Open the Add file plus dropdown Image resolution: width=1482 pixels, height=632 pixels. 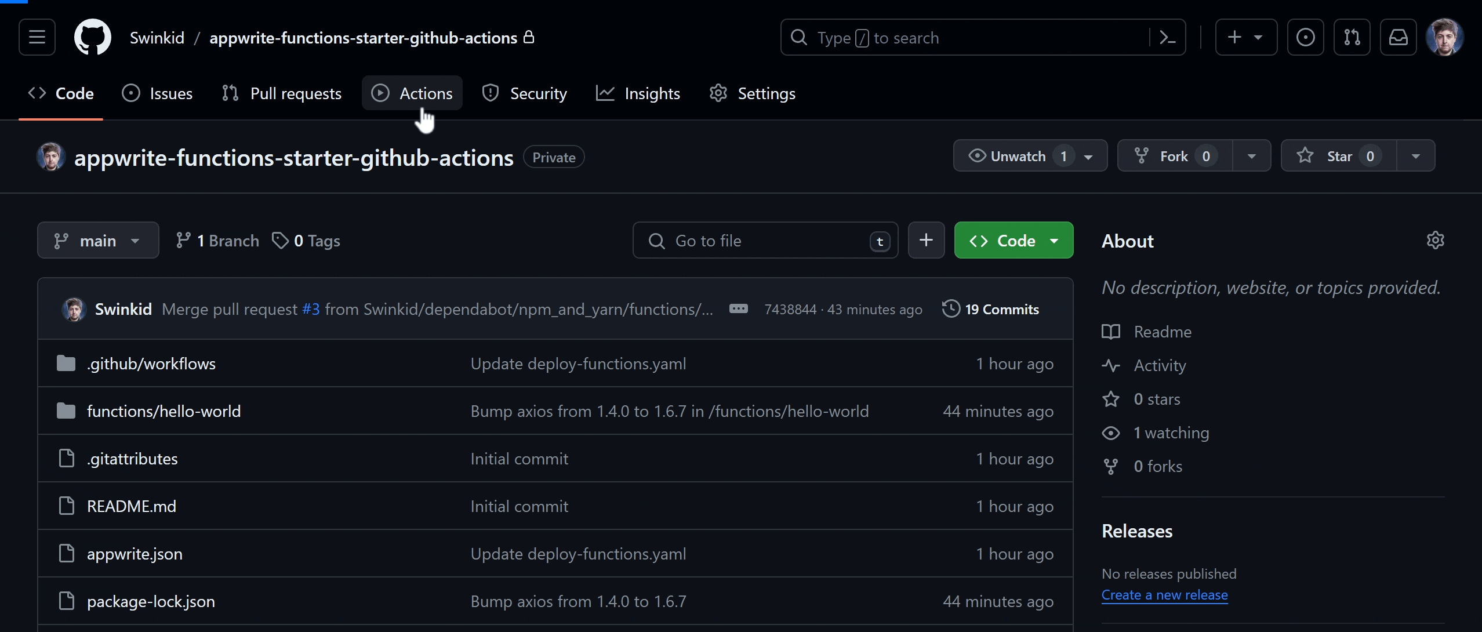coord(926,239)
